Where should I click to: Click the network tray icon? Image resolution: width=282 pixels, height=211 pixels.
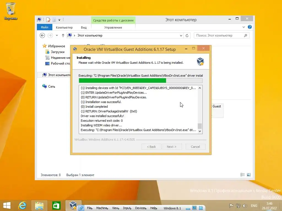(x=238, y=206)
